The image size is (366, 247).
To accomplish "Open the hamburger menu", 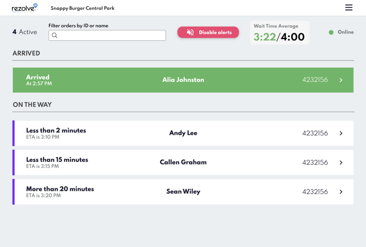I will 349,7.
